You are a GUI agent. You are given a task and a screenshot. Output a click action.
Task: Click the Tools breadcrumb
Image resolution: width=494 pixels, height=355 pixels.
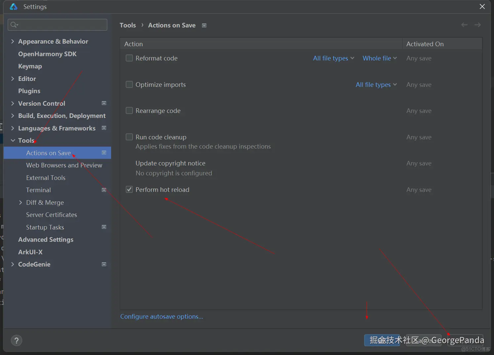(128, 25)
